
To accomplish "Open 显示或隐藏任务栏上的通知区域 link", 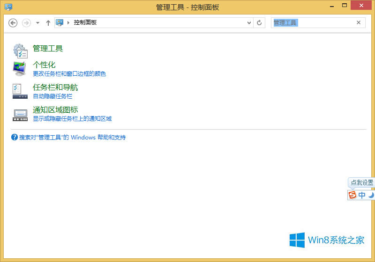I will [72, 119].
